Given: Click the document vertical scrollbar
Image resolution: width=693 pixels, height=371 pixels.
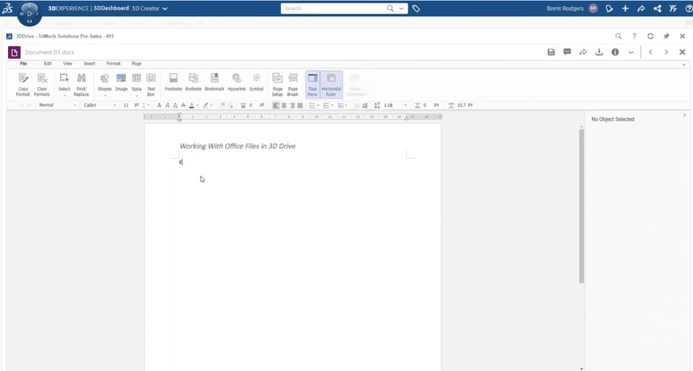Looking at the screenshot, I should [x=581, y=205].
